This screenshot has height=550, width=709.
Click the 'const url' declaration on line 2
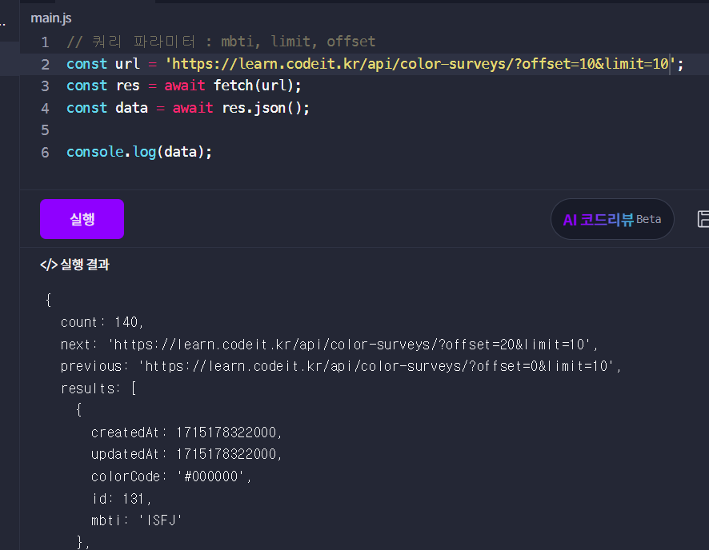pos(103,64)
